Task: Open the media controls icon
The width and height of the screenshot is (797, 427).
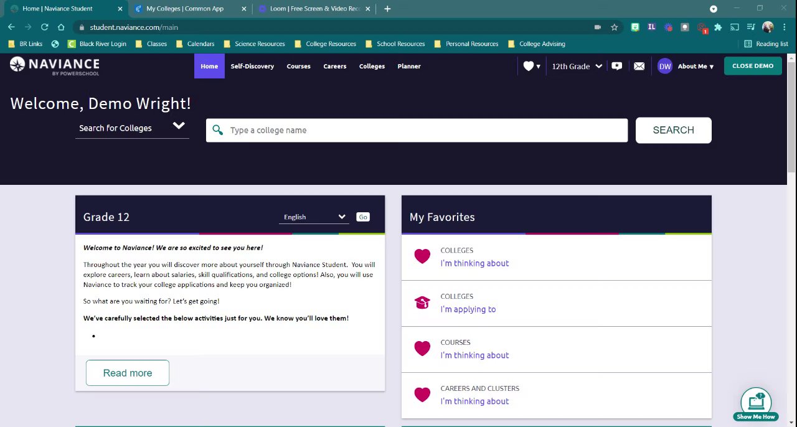Action: click(752, 27)
